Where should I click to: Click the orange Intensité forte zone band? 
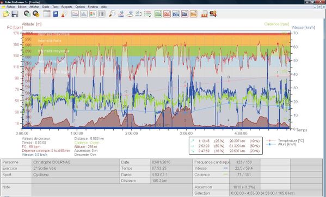point(156,40)
